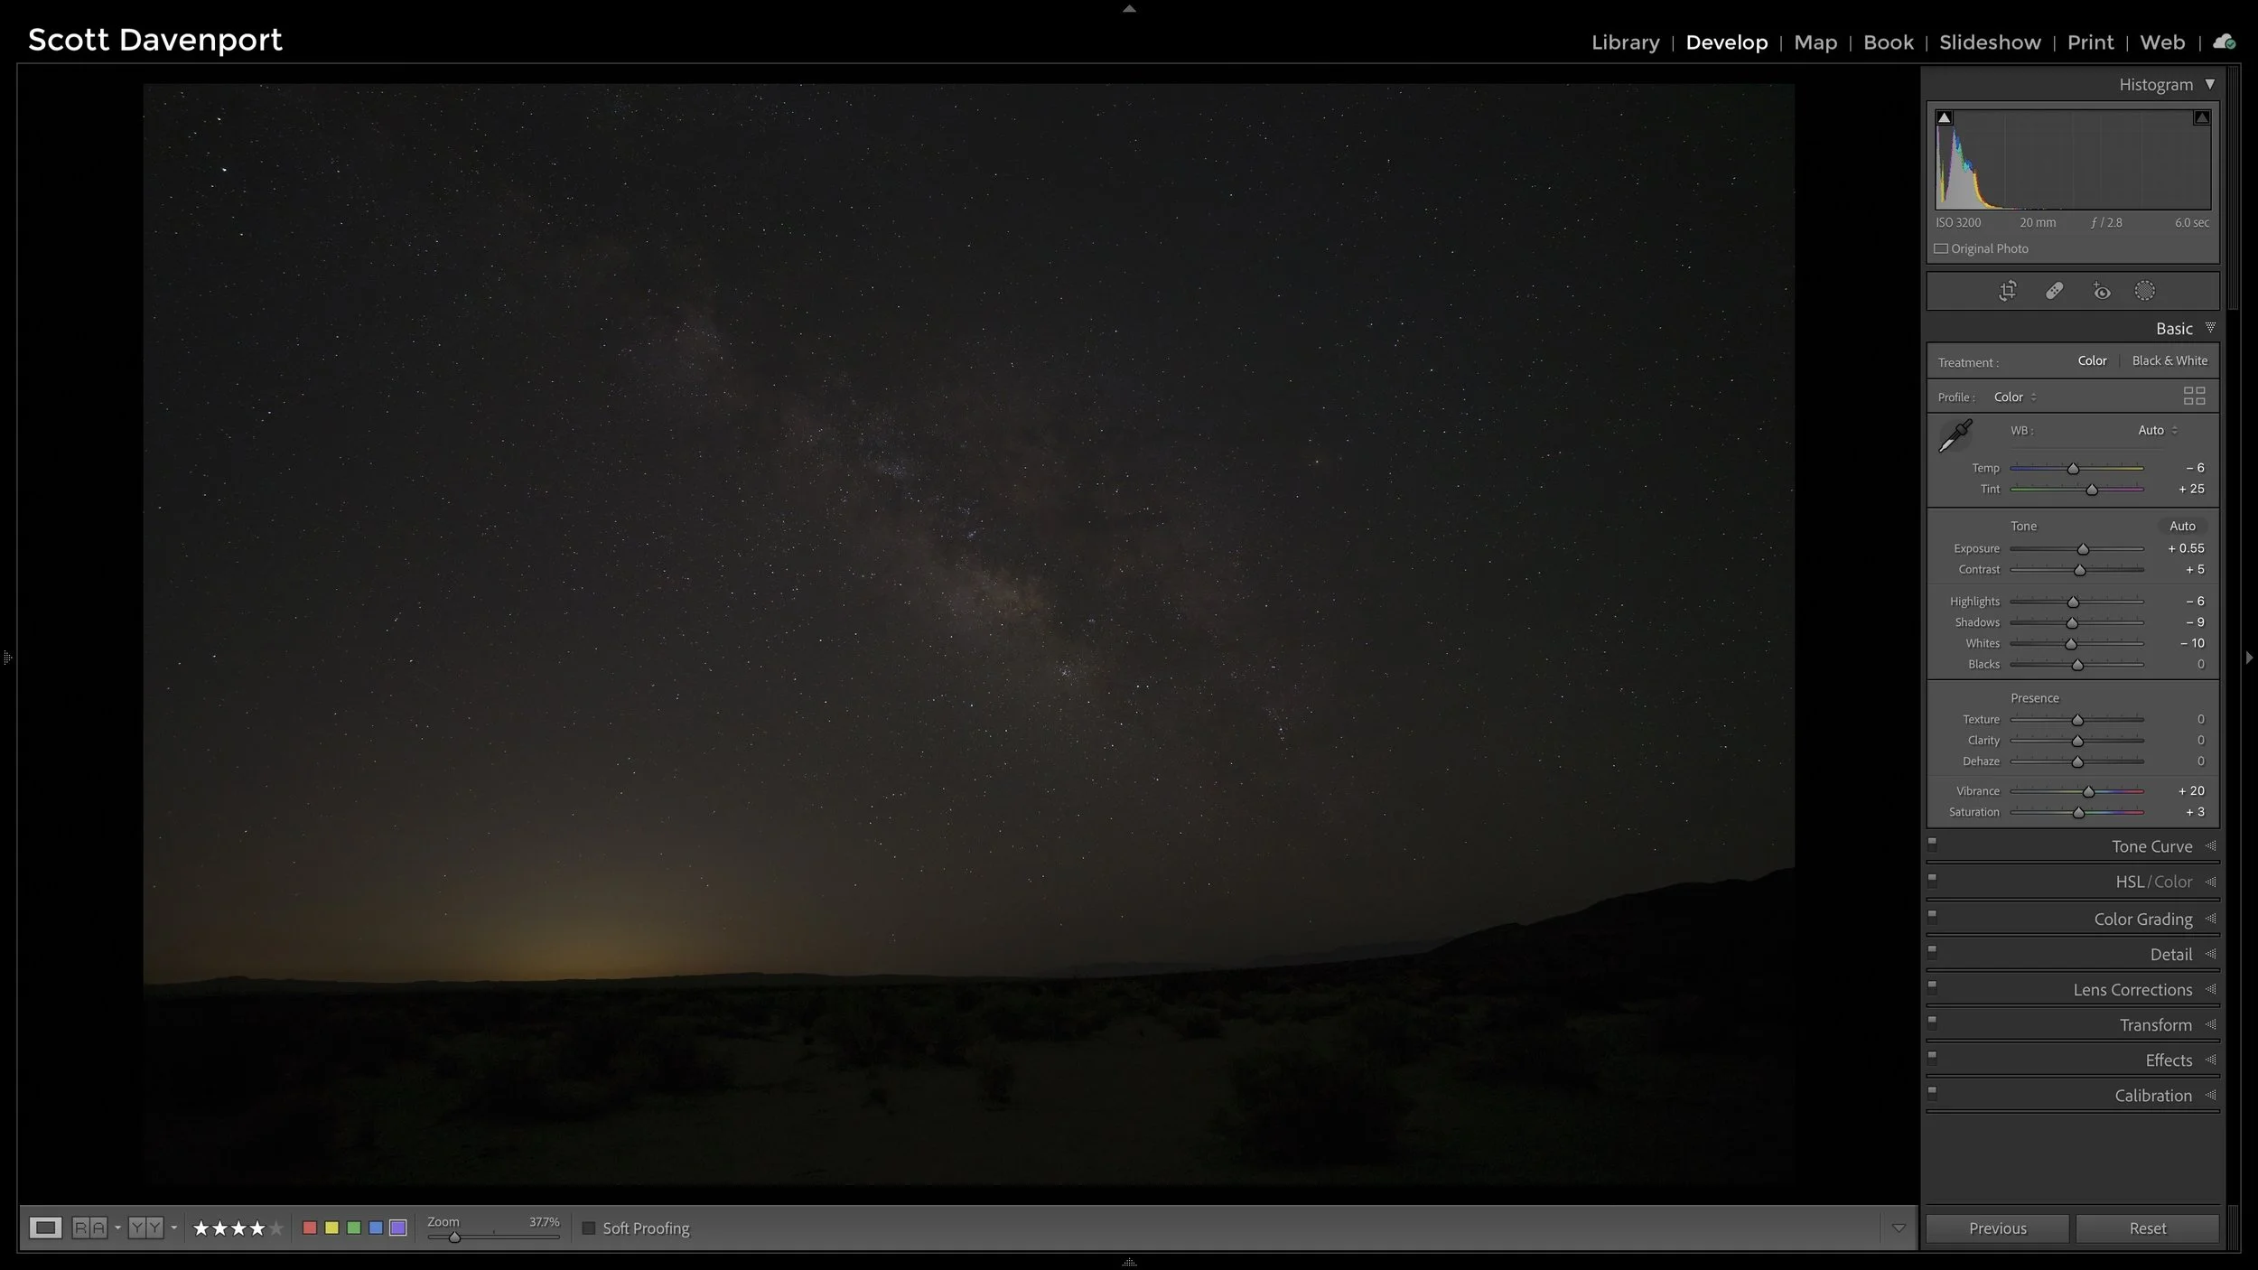2258x1270 pixels.
Task: Select the Crop Overlay tool
Action: (2009, 290)
